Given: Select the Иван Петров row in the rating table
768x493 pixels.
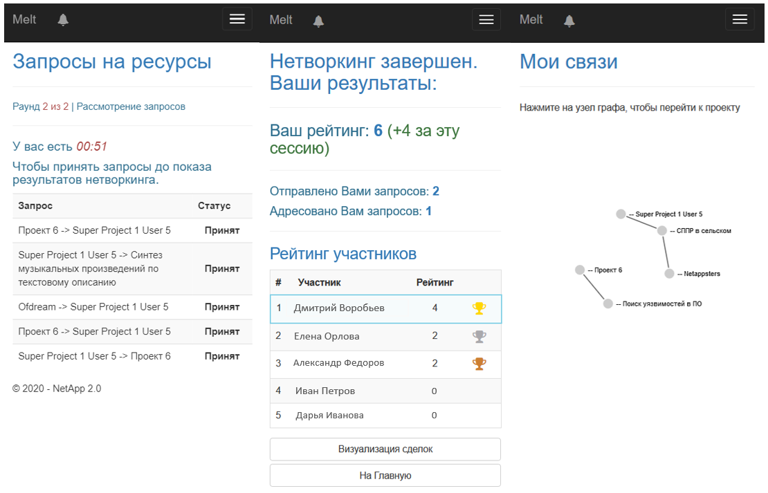Looking at the screenshot, I should click(385, 391).
